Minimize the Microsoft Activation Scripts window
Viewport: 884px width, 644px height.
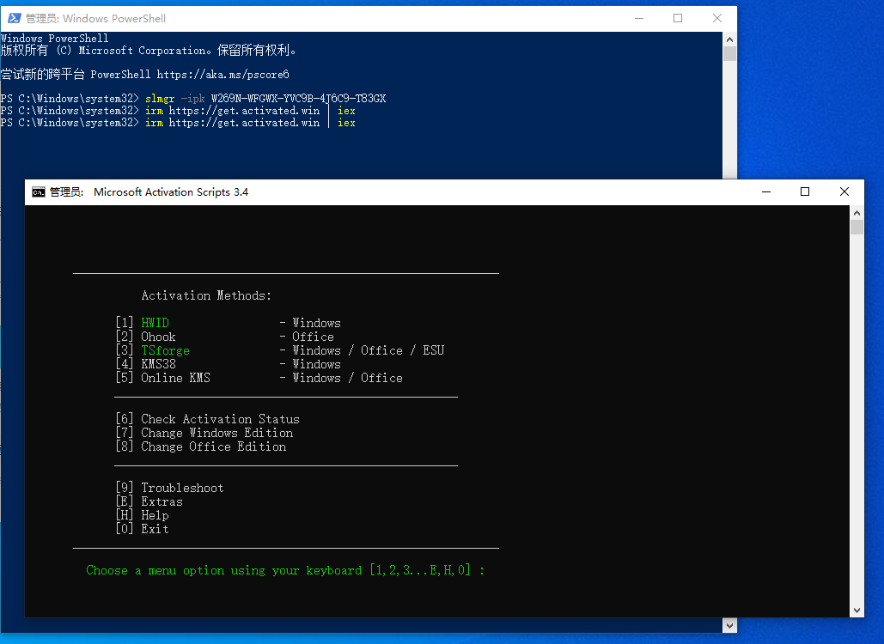click(765, 191)
